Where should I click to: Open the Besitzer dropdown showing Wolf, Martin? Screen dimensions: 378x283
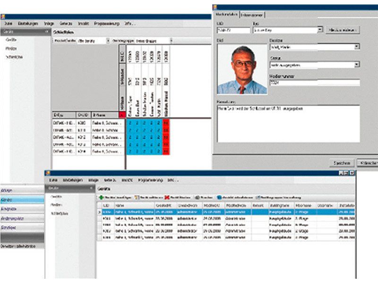(x=357, y=46)
